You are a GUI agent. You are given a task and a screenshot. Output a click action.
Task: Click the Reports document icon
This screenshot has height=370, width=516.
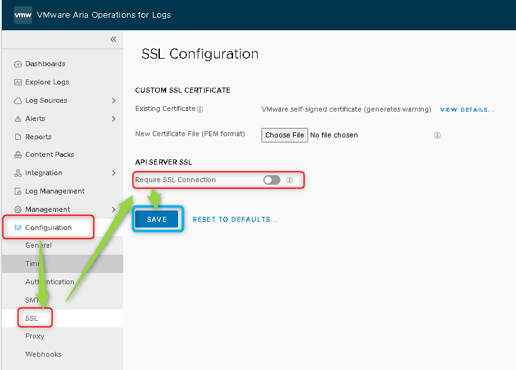[x=18, y=137]
